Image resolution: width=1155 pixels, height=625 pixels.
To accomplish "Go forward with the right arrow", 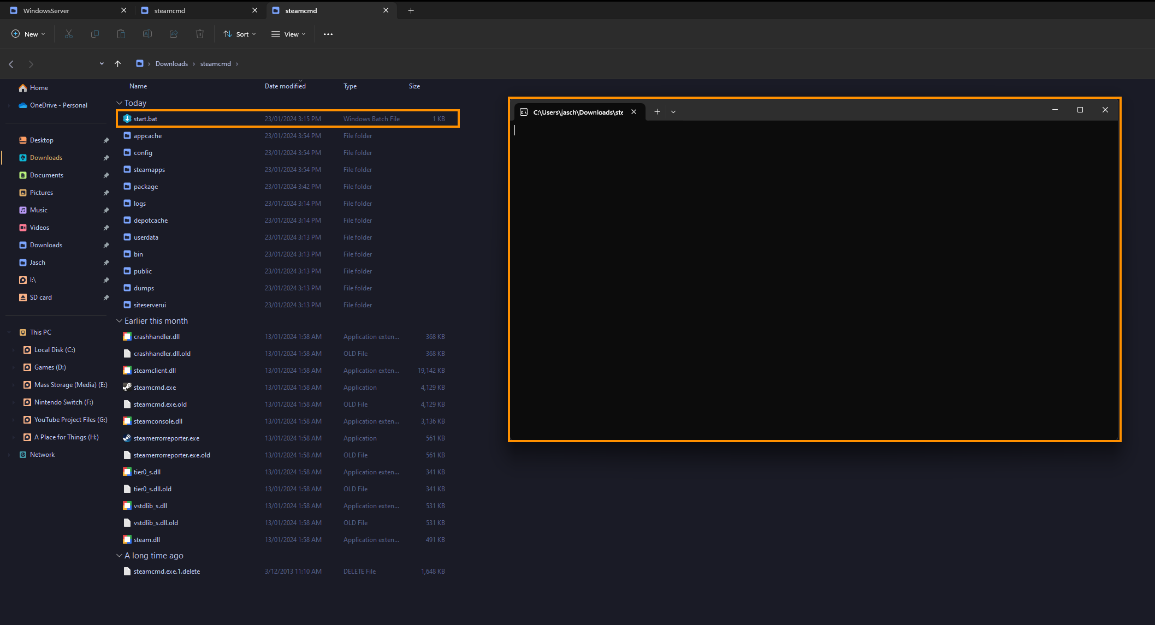I will tap(31, 64).
